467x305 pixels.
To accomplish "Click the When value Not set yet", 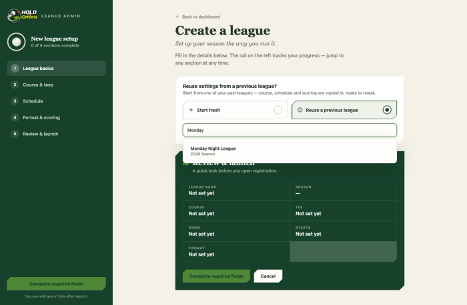I will point(201,234).
